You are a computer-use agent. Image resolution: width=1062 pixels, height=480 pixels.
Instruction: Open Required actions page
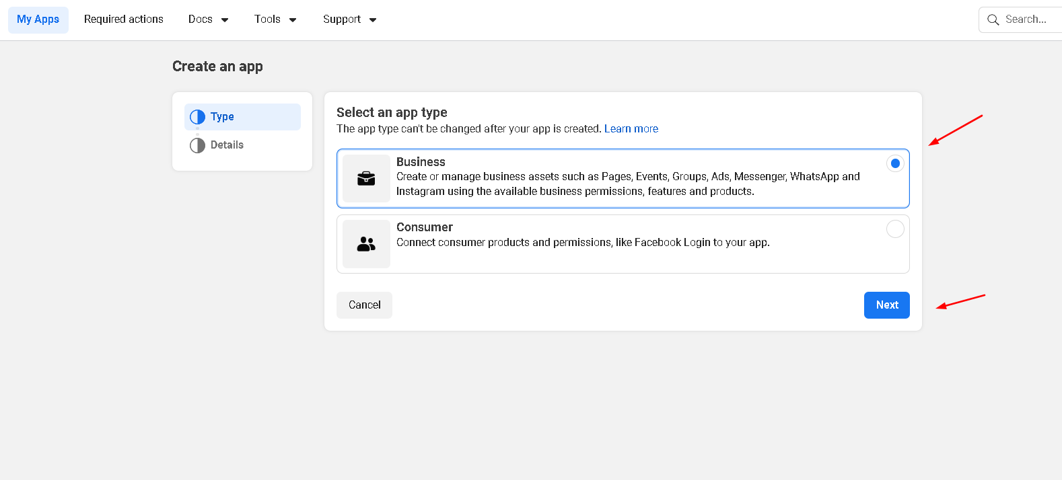[x=124, y=19]
